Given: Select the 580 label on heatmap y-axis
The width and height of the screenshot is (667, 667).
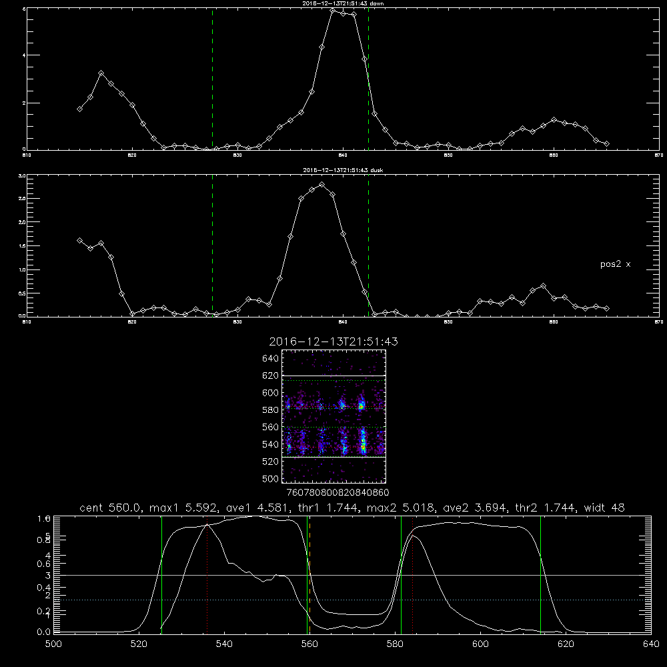Looking at the screenshot, I should [271, 410].
